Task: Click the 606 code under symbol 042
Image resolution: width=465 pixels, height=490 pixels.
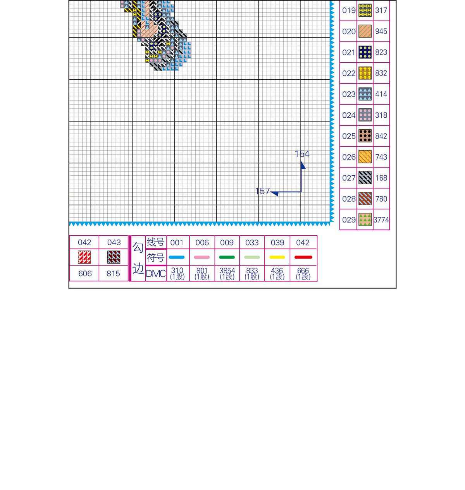Action: [x=85, y=274]
